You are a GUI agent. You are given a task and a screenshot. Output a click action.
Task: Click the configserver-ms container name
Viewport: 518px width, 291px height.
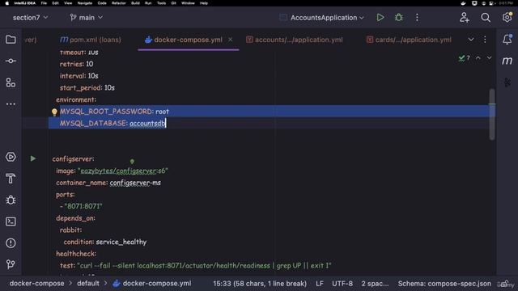(x=135, y=183)
